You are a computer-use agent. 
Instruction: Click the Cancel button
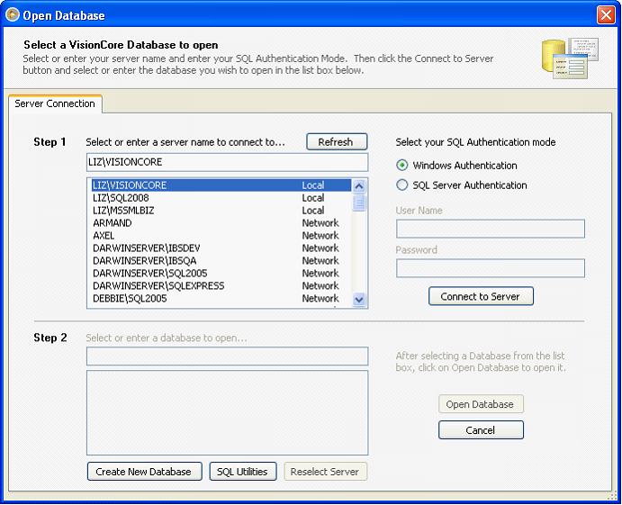481,430
